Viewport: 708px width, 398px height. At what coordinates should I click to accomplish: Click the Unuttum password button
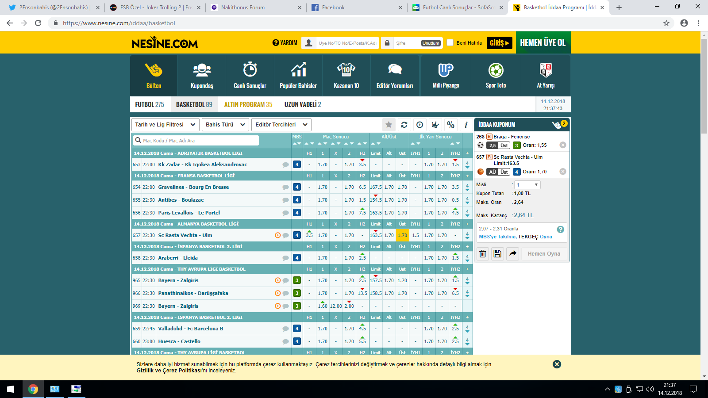tap(431, 43)
